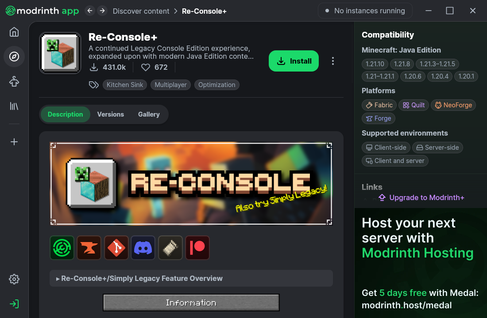Open the No instances running status
Image resolution: width=487 pixels, height=318 pixels.
pyautogui.click(x=365, y=11)
